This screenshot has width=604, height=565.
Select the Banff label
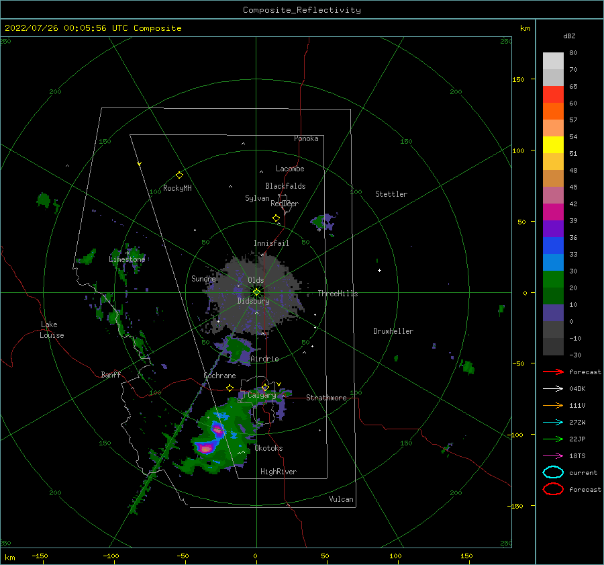click(111, 374)
